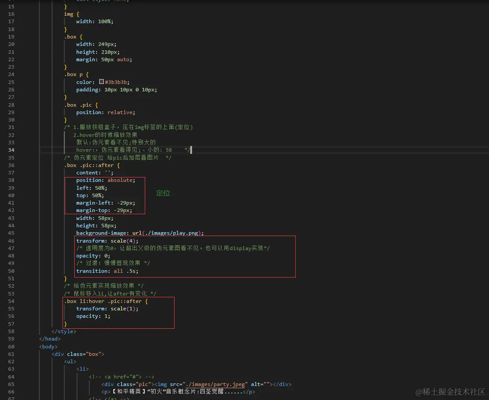Image resolution: width=489 pixels, height=400 pixels.
Task: Click the closing "</head>" tag
Action: tap(50, 339)
